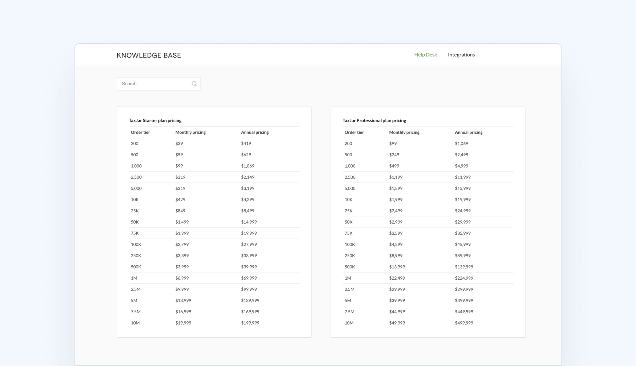Image resolution: width=636 pixels, height=366 pixels.
Task: Click Professional table's Monthly pricing header
Action: pyautogui.click(x=404, y=132)
